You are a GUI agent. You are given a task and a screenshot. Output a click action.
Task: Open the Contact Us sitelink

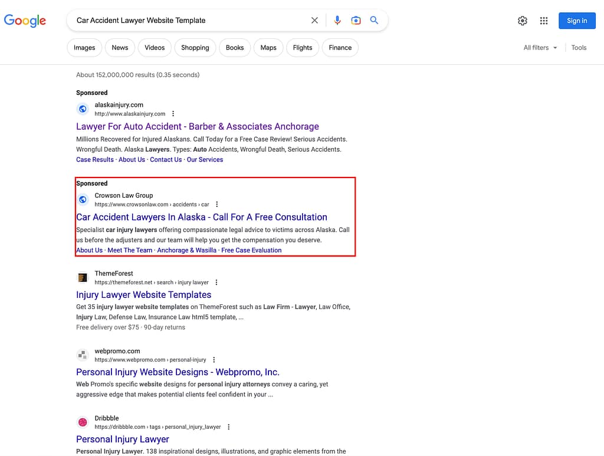tap(166, 159)
